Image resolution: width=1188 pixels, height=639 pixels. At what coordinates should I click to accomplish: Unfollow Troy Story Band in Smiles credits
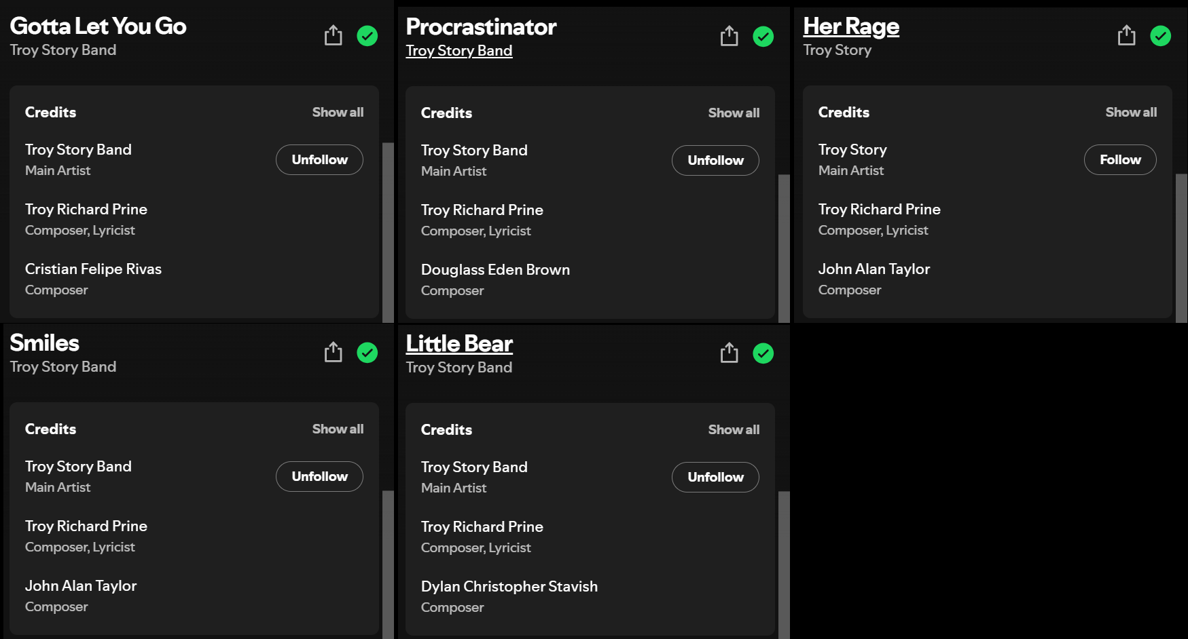click(319, 477)
